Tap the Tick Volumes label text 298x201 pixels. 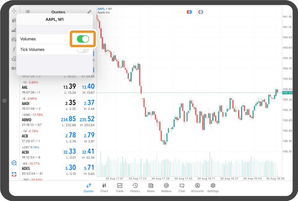coord(32,49)
